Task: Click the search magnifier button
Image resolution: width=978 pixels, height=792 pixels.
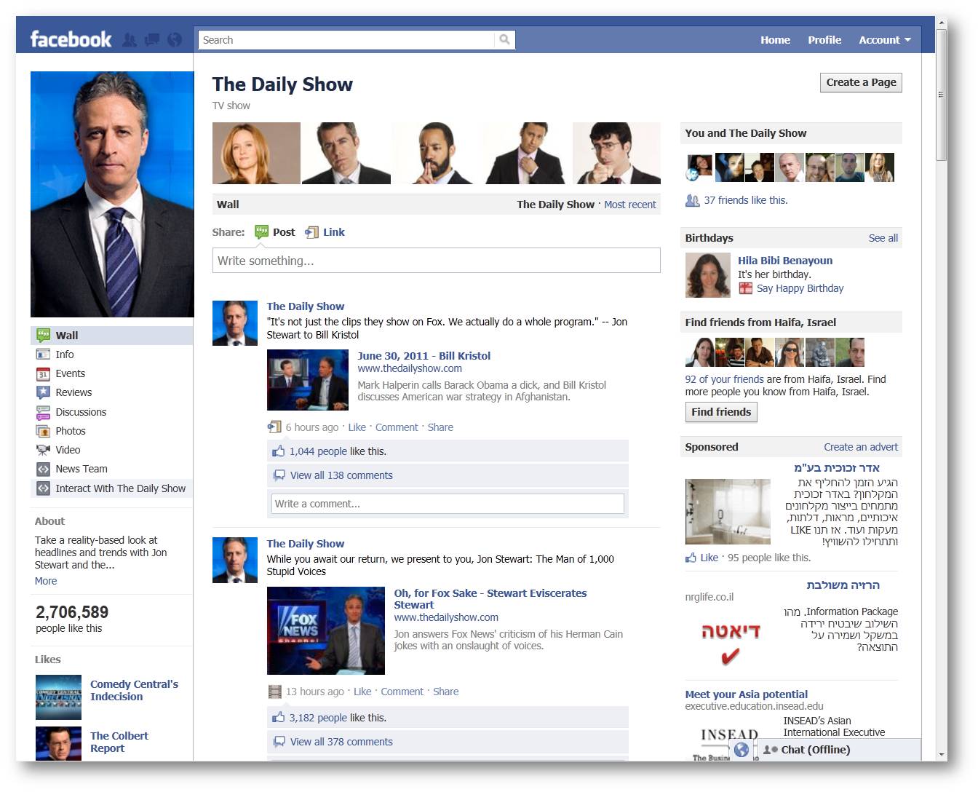Action: 504,40
